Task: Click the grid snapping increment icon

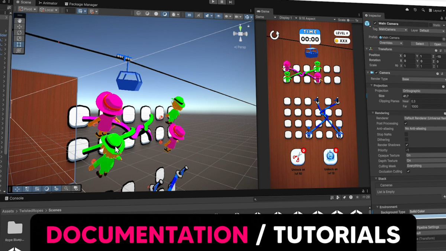Action: [x=91, y=11]
